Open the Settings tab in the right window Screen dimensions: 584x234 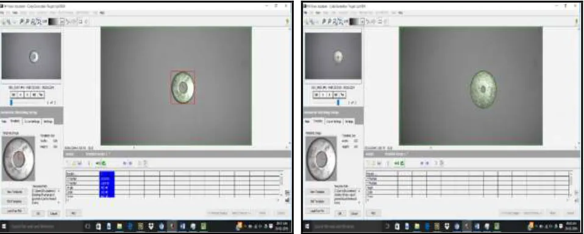click(x=349, y=121)
